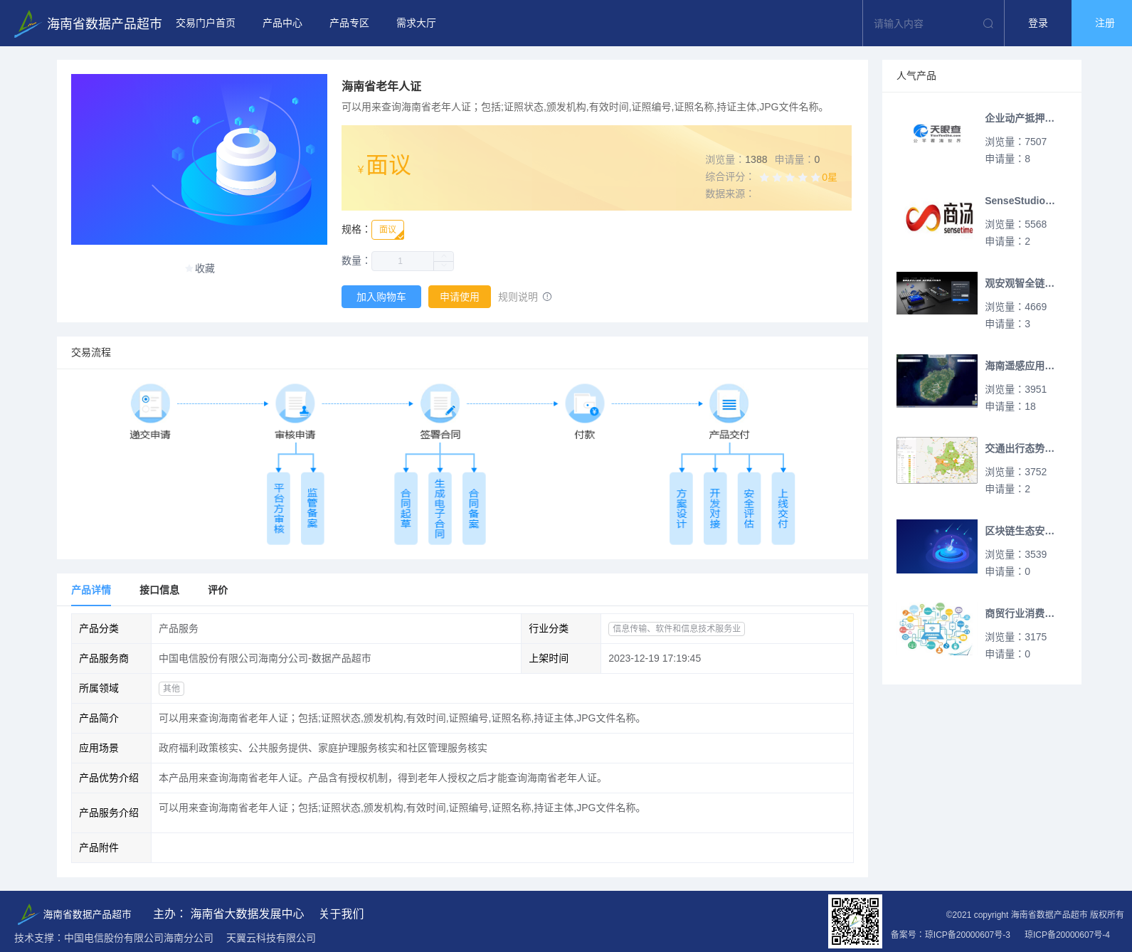Image resolution: width=1132 pixels, height=952 pixels.
Task: Click the quantity input field
Action: coord(403,261)
